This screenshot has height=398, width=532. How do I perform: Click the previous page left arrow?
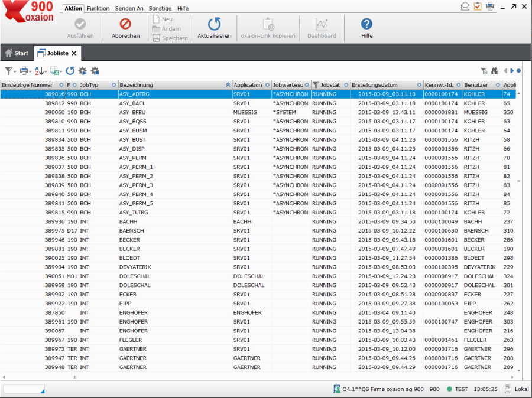pyautogui.click(x=505, y=71)
